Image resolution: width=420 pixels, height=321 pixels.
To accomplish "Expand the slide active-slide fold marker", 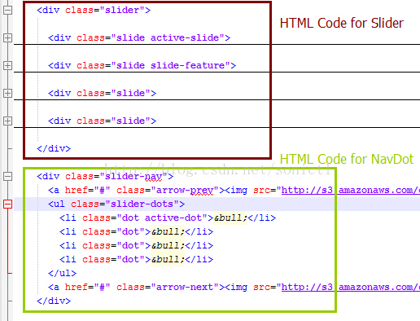I will point(7,37).
